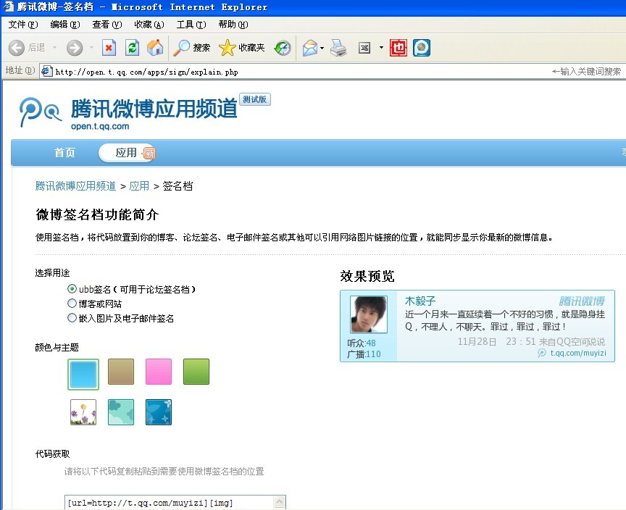Open the 木毅子 username link in preview
Screen dimensions: 626x510
pyautogui.click(x=420, y=301)
